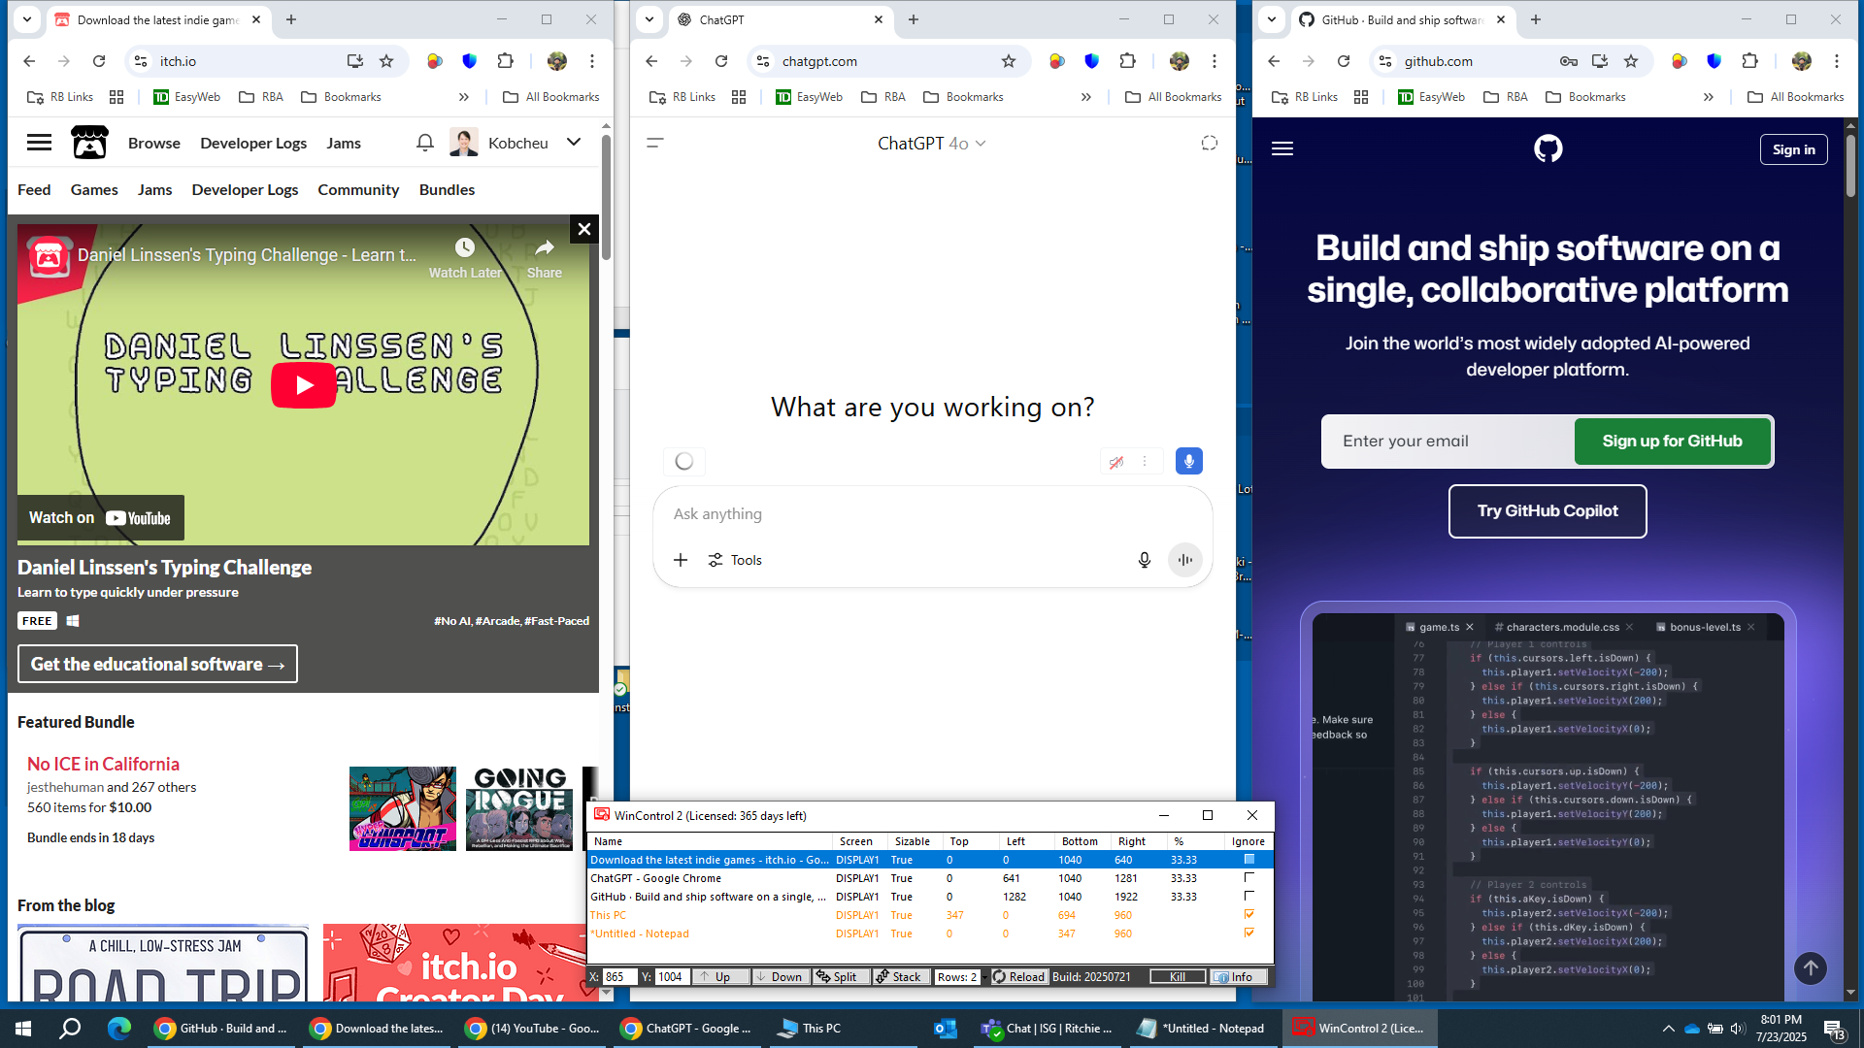Expand the Kobcheu account dropdown arrow
1864x1048 pixels.
574,143
